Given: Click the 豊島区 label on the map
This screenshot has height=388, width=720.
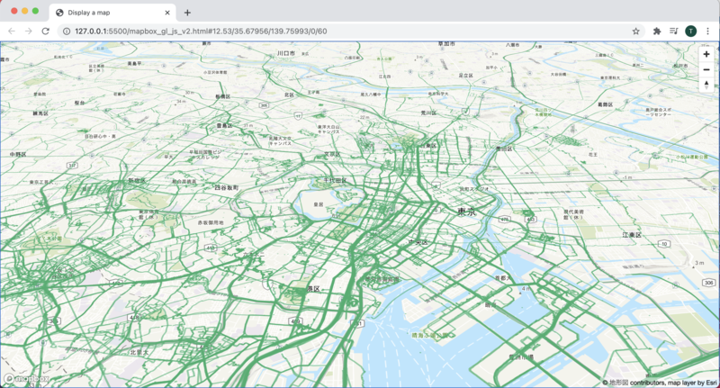Looking at the screenshot, I should [x=224, y=125].
